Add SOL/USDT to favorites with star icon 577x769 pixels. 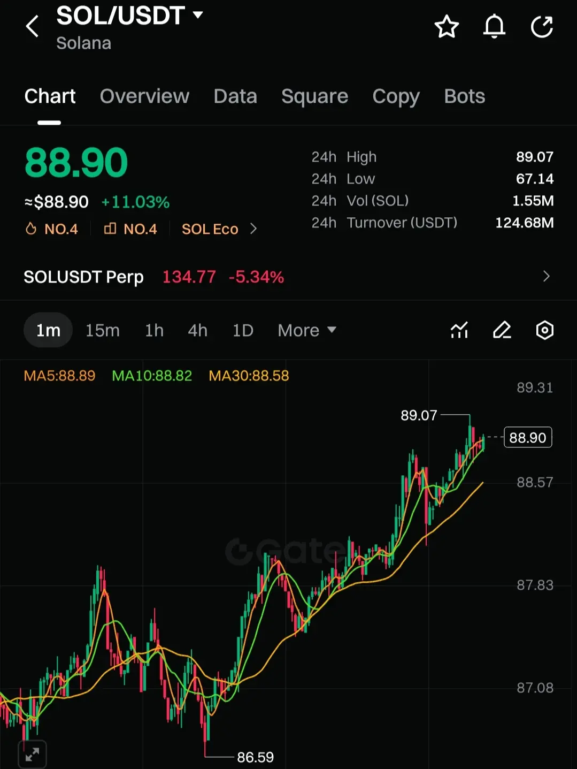447,27
